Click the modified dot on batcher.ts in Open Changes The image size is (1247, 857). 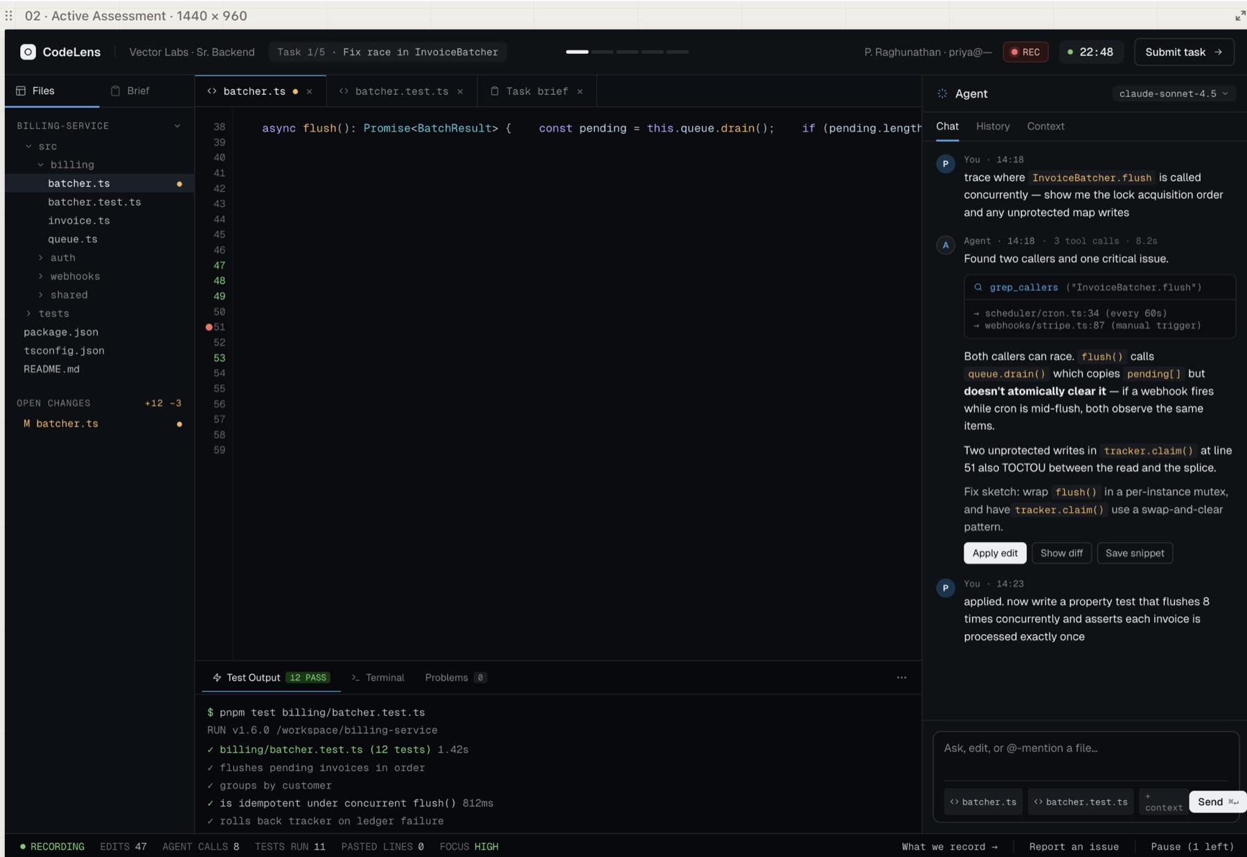click(179, 424)
